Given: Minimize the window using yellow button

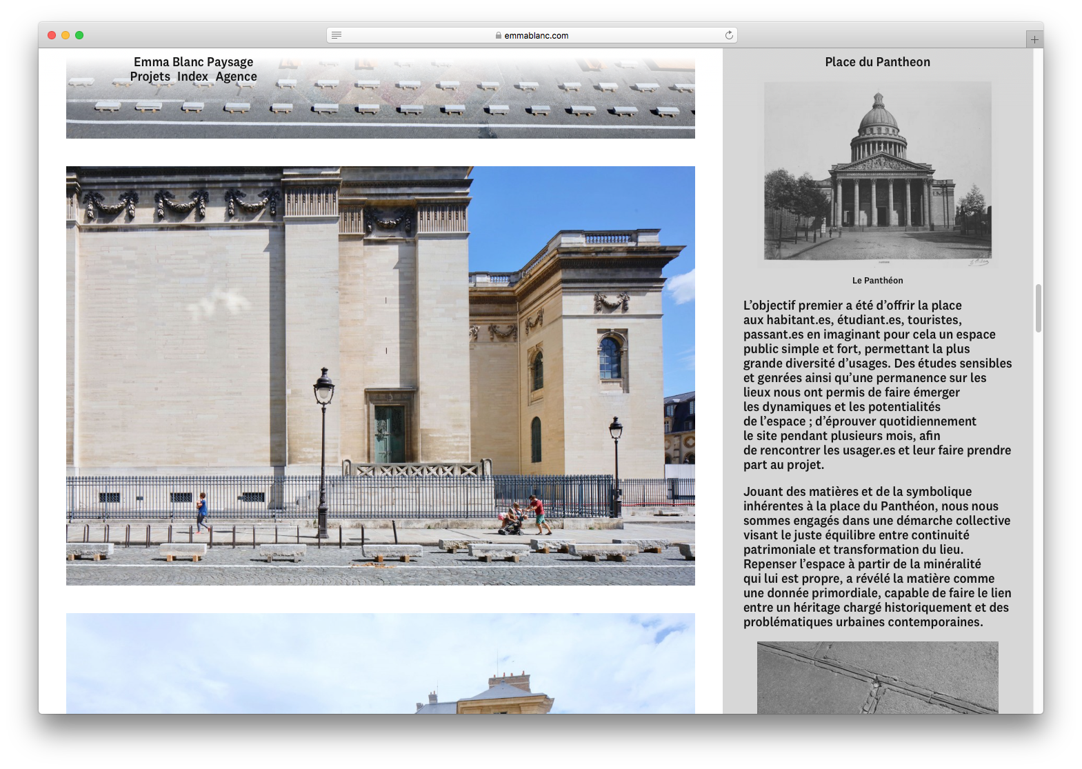Looking at the screenshot, I should [x=66, y=35].
